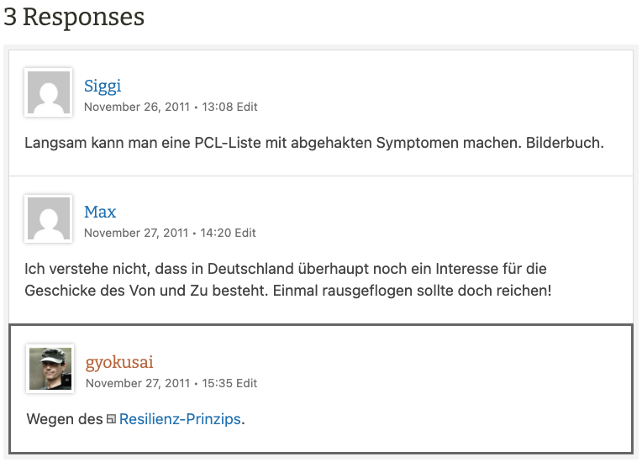Screen dimensions: 642x462
Task: Open the Resilienz-Prinzips link
Action: point(180,418)
